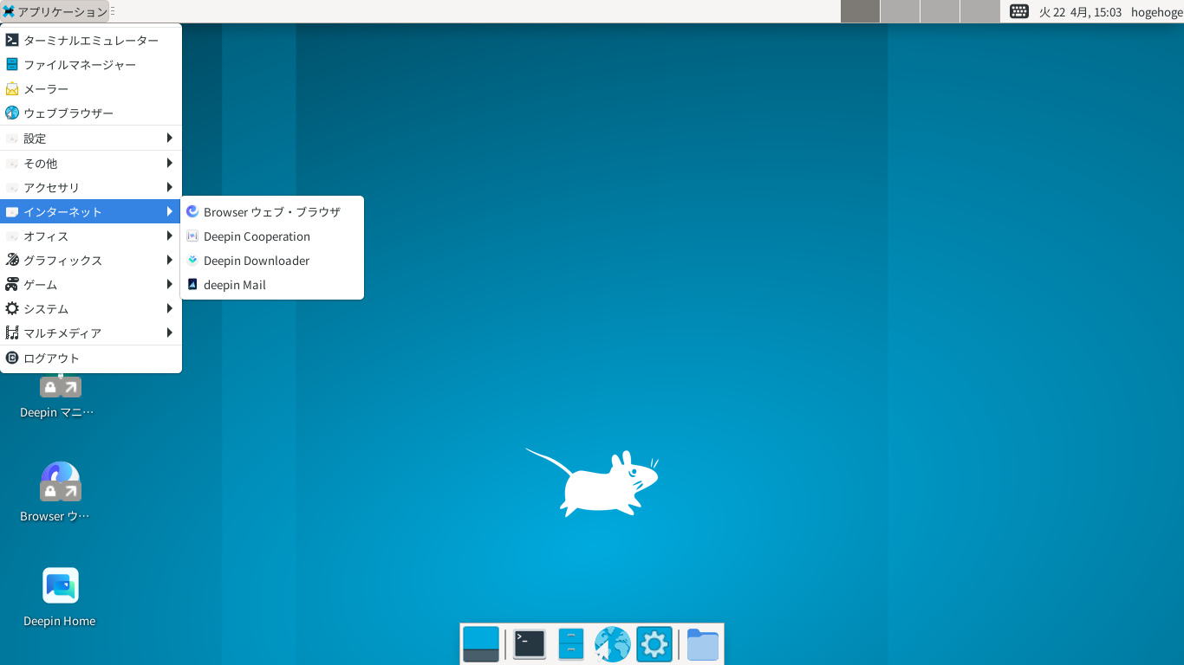Switch to the second workspace in the pager
The width and height of the screenshot is (1184, 665).
point(900,11)
